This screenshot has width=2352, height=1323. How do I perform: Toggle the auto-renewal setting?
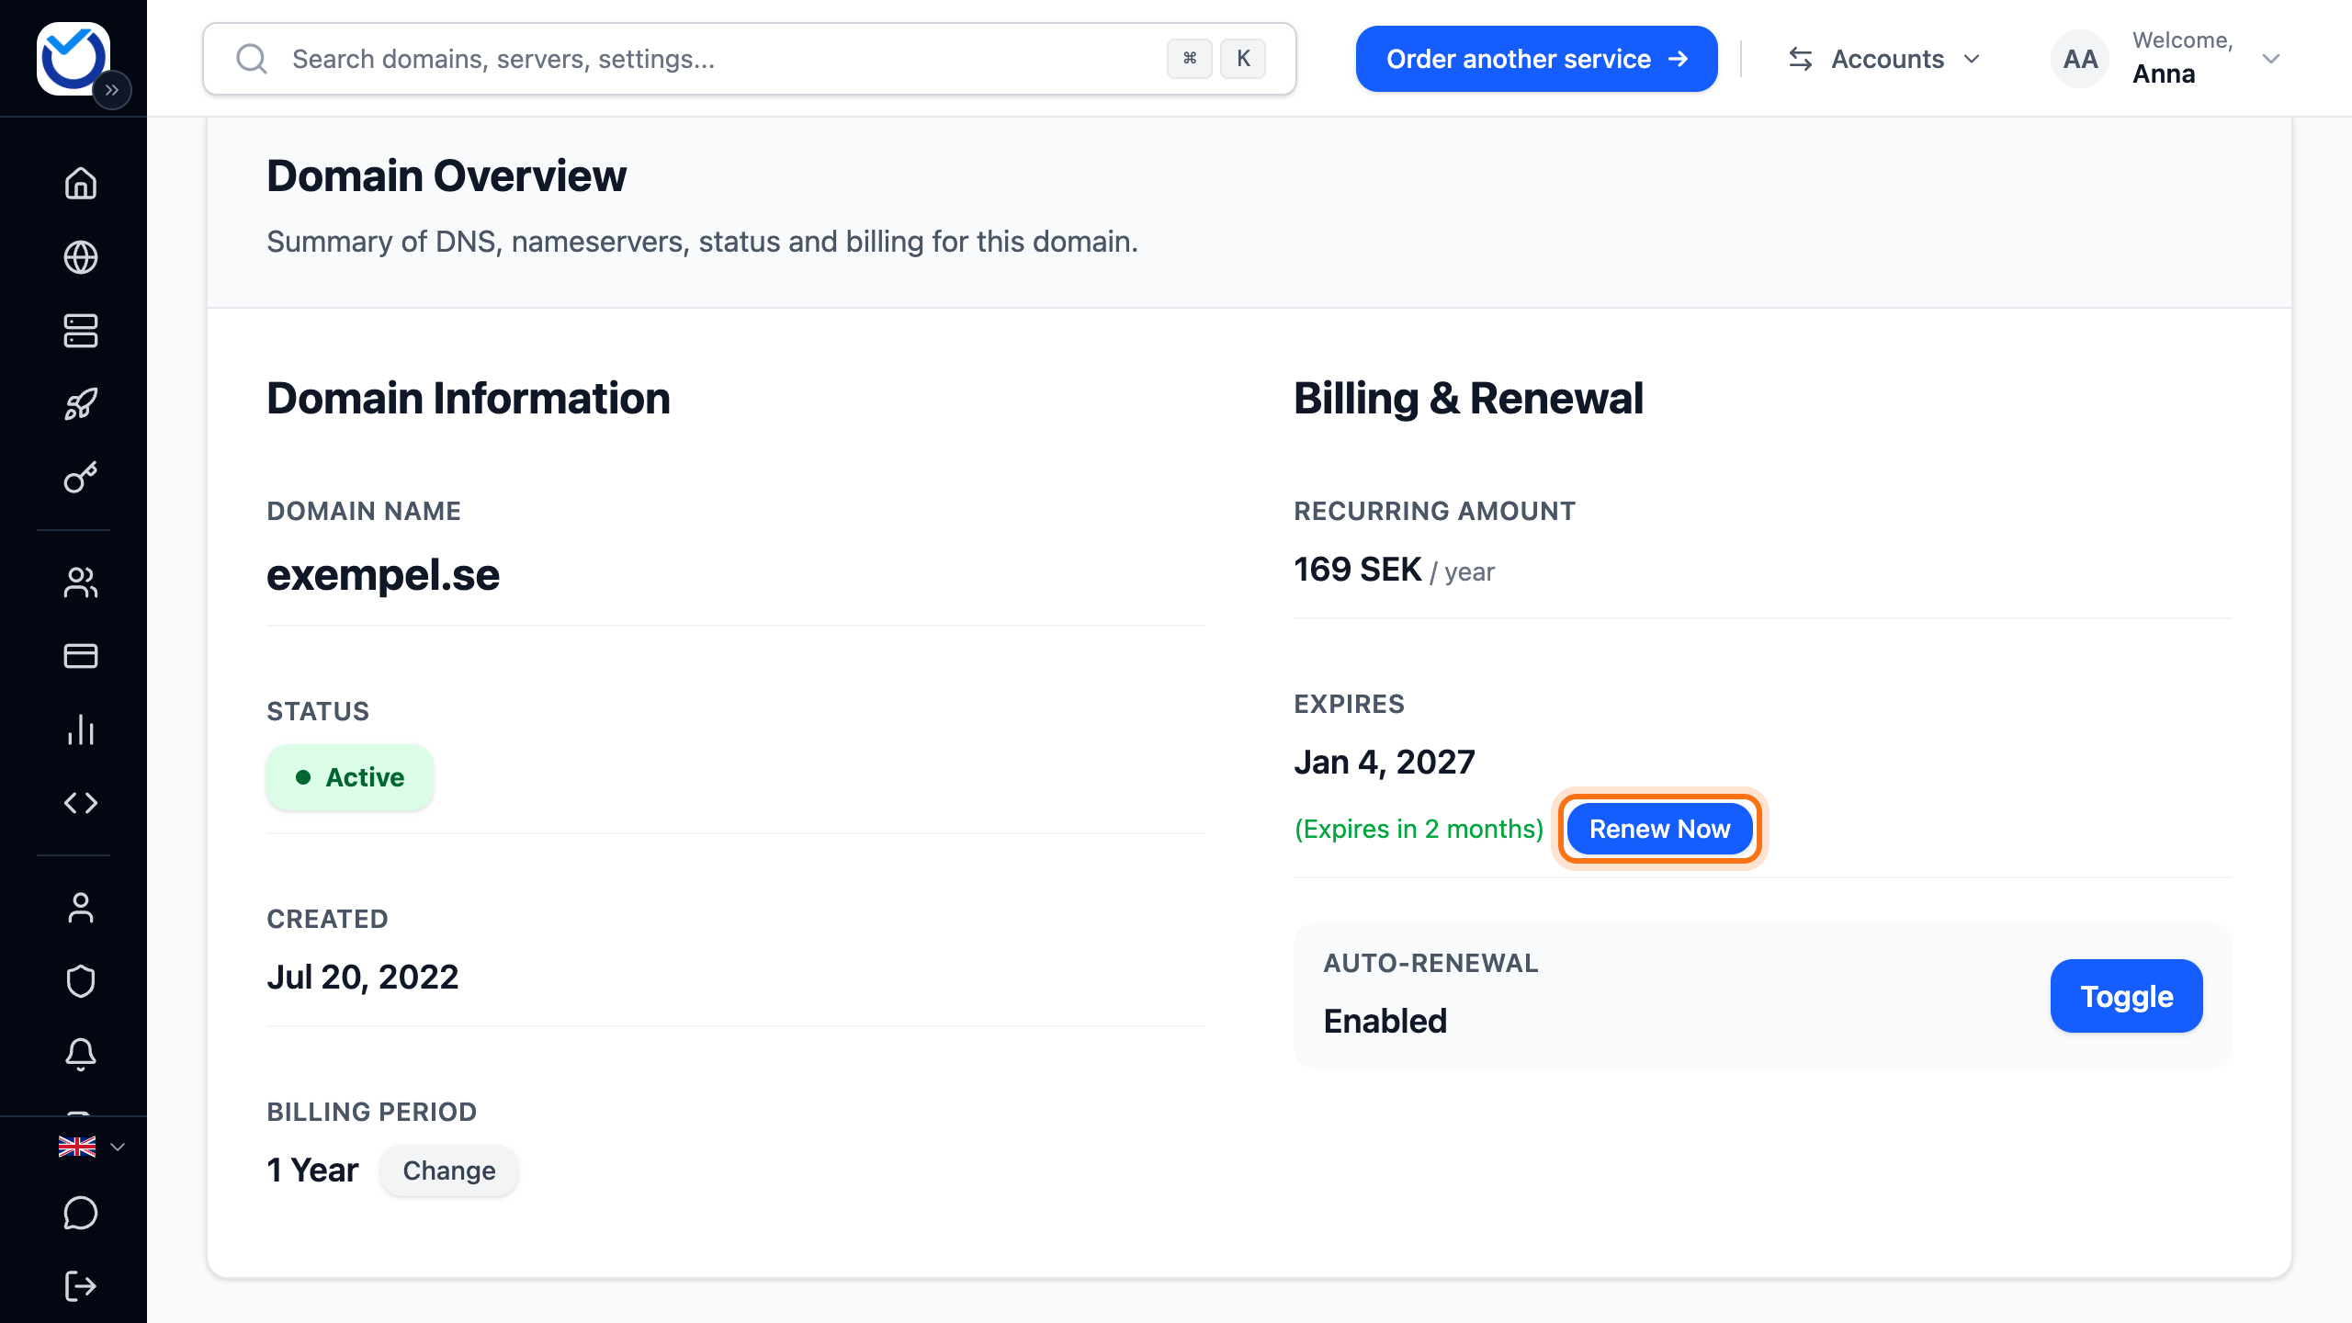pyautogui.click(x=2126, y=996)
